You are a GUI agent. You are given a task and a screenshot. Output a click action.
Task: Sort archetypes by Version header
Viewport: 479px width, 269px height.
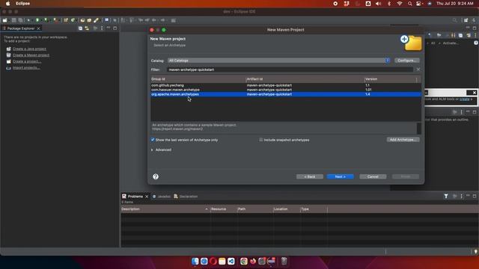point(391,79)
